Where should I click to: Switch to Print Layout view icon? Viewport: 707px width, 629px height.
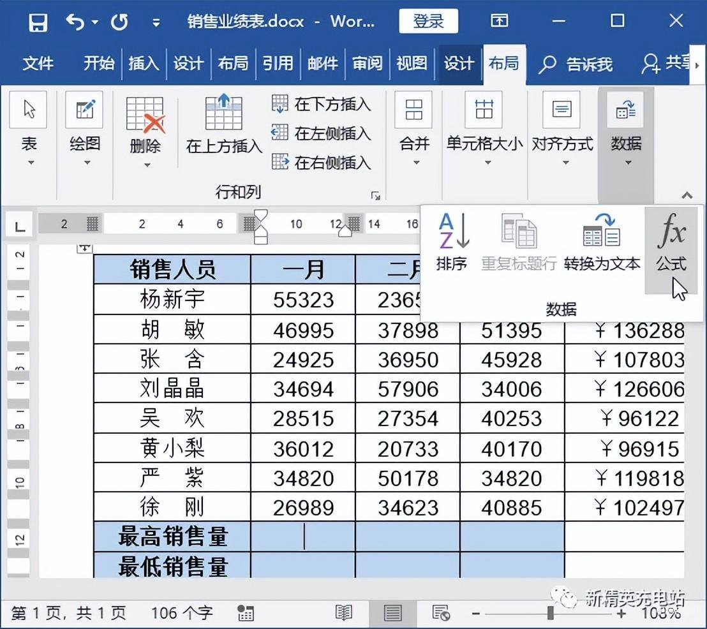pos(392,613)
